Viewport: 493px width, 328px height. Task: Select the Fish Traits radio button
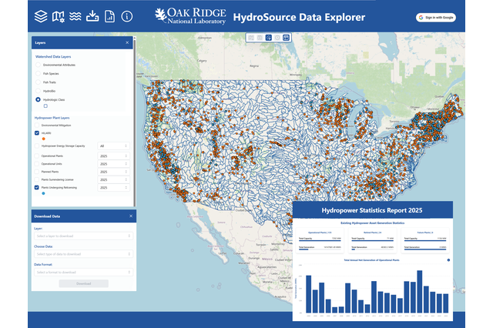(x=38, y=82)
